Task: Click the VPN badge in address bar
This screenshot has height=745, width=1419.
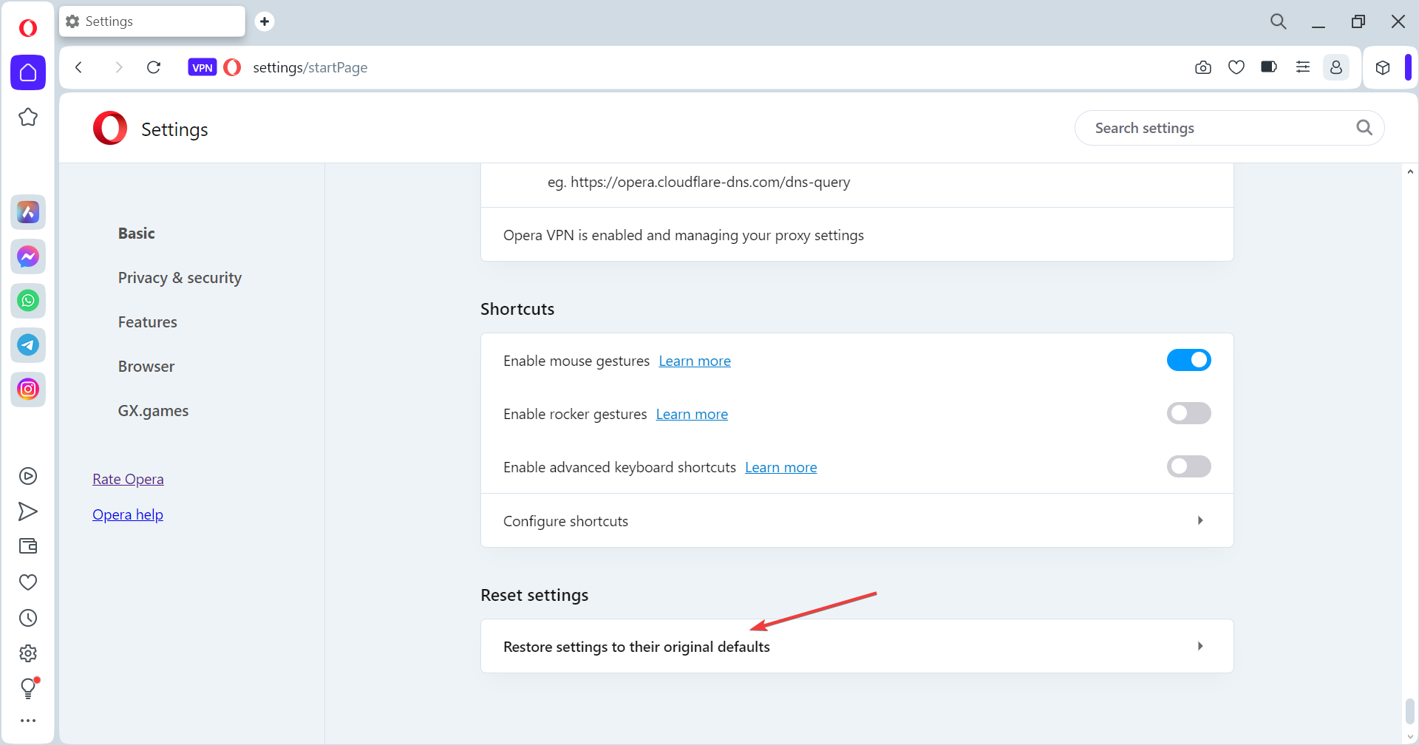Action: (x=203, y=67)
